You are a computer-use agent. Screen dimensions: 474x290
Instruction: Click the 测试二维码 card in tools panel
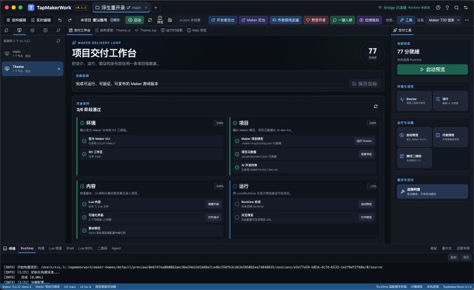(414, 158)
